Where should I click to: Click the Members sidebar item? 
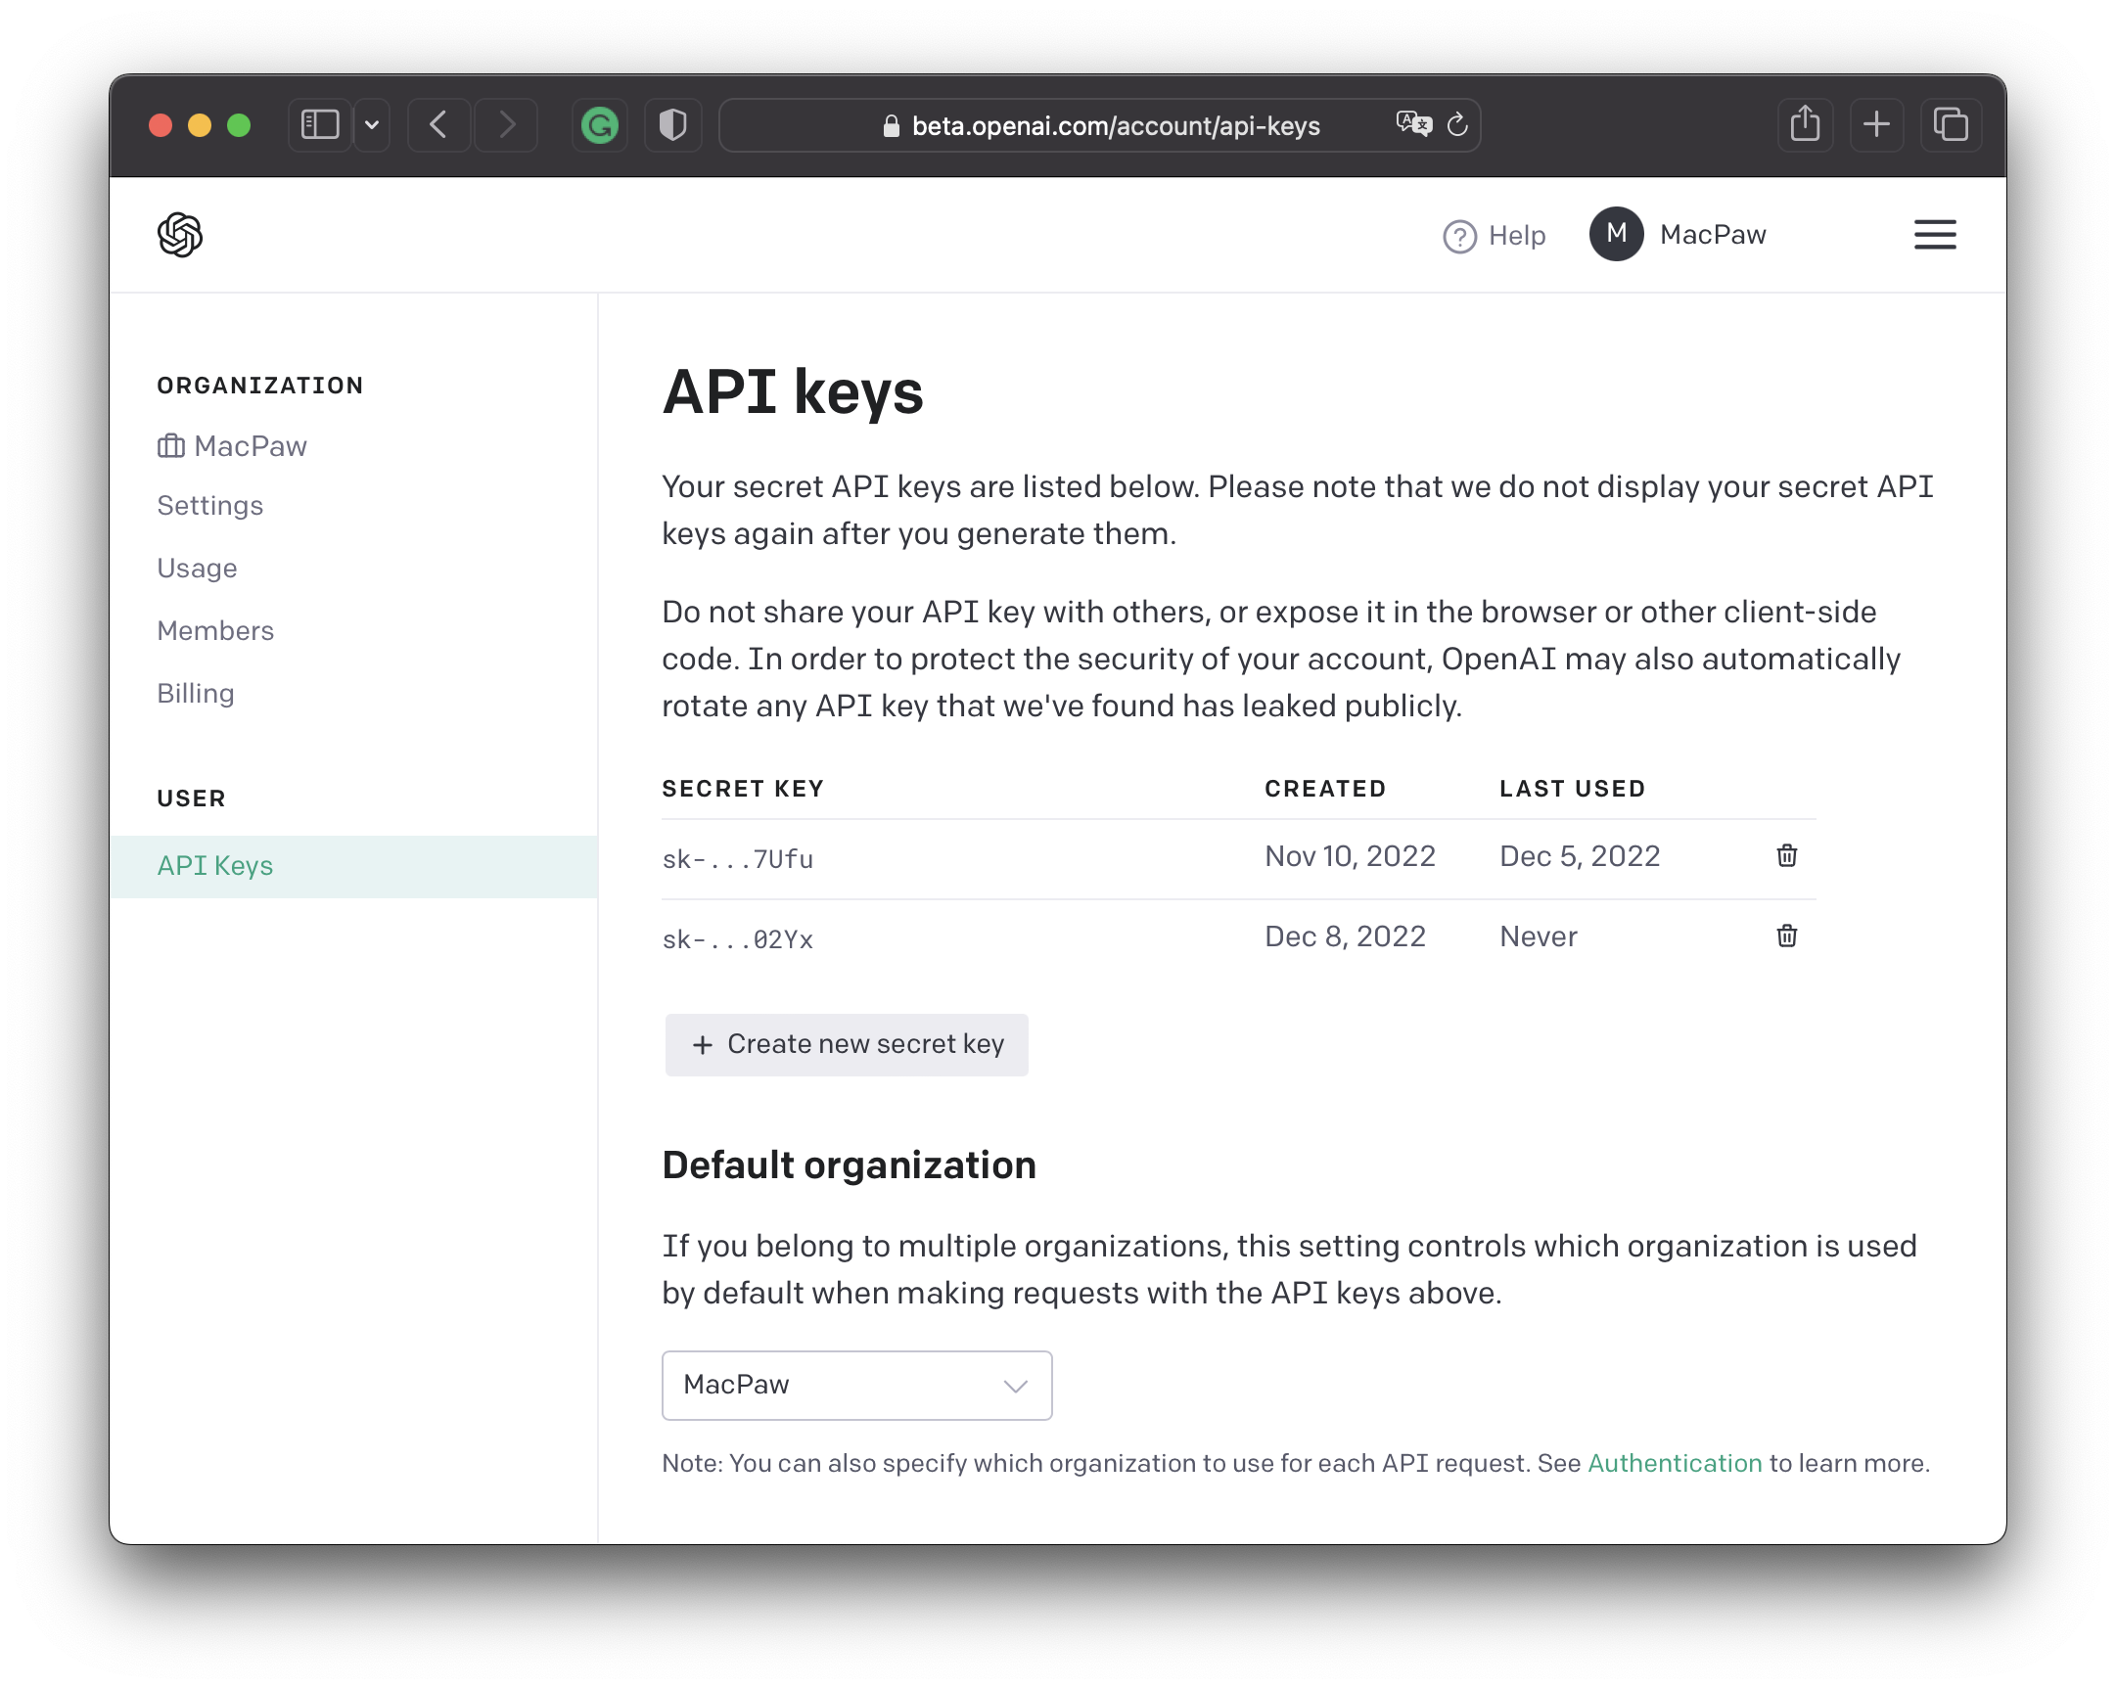click(x=215, y=629)
